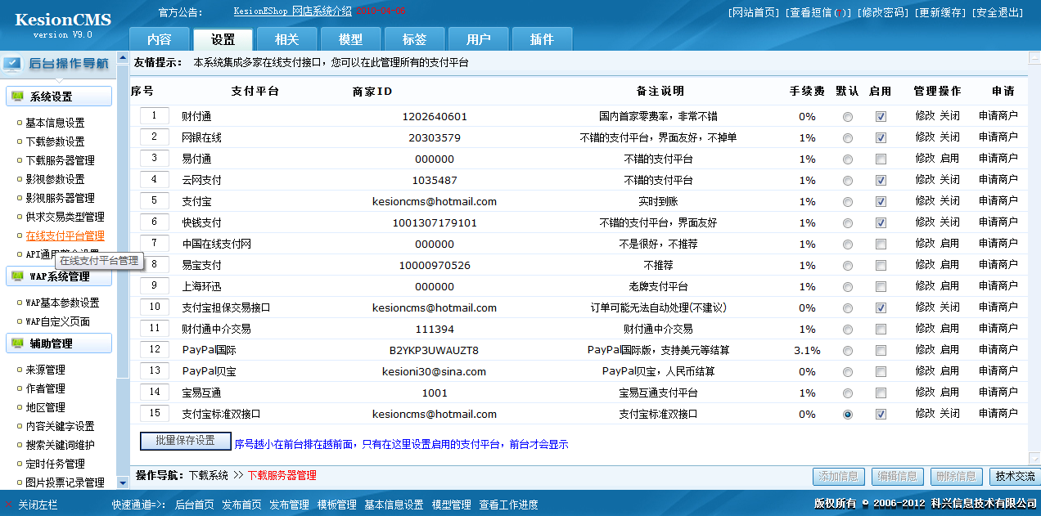Enable the 宝易互通 checkbox
Image resolution: width=1041 pixels, height=516 pixels.
[881, 393]
